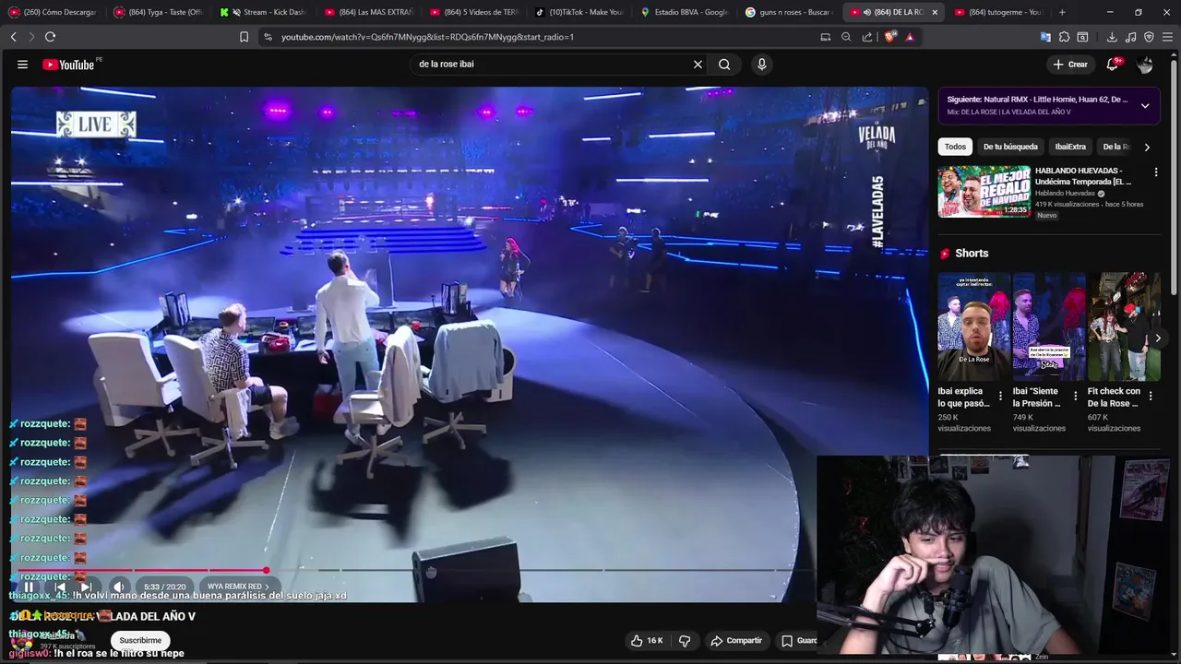Switch to the TikTok - Make Your Day tab

point(579,12)
